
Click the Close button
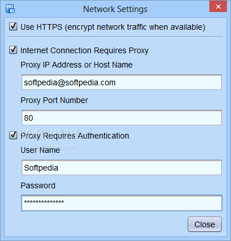coord(205,224)
